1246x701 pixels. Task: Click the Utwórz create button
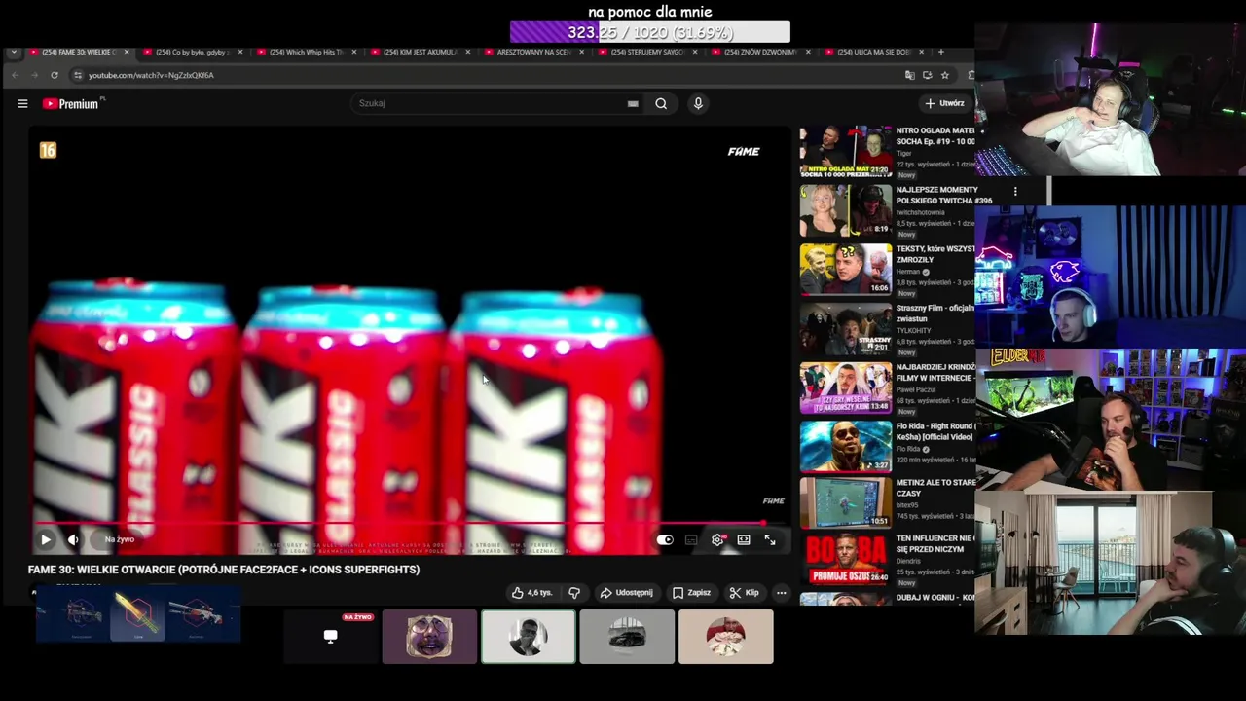click(x=945, y=103)
